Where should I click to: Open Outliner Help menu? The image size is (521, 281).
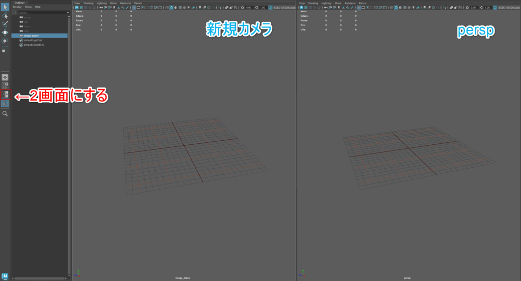click(x=38, y=7)
